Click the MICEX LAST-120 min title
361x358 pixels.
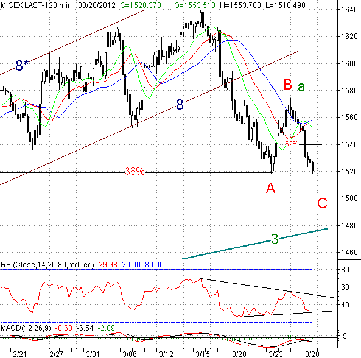click(37, 5)
